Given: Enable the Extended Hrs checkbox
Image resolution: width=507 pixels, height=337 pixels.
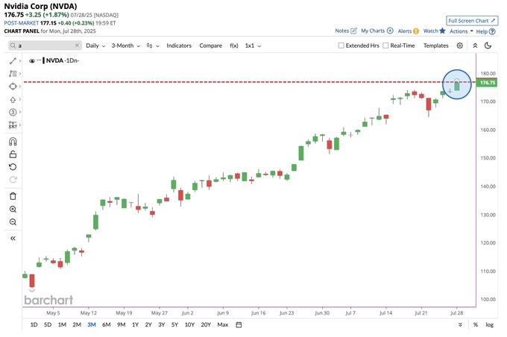Looking at the screenshot, I should point(341,45).
